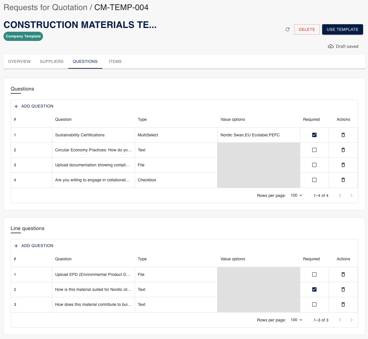Check Required for Upload documentation question
This screenshot has height=339, width=368.
click(314, 165)
